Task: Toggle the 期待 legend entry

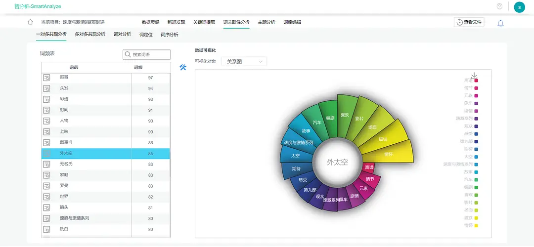Action: 471,149
